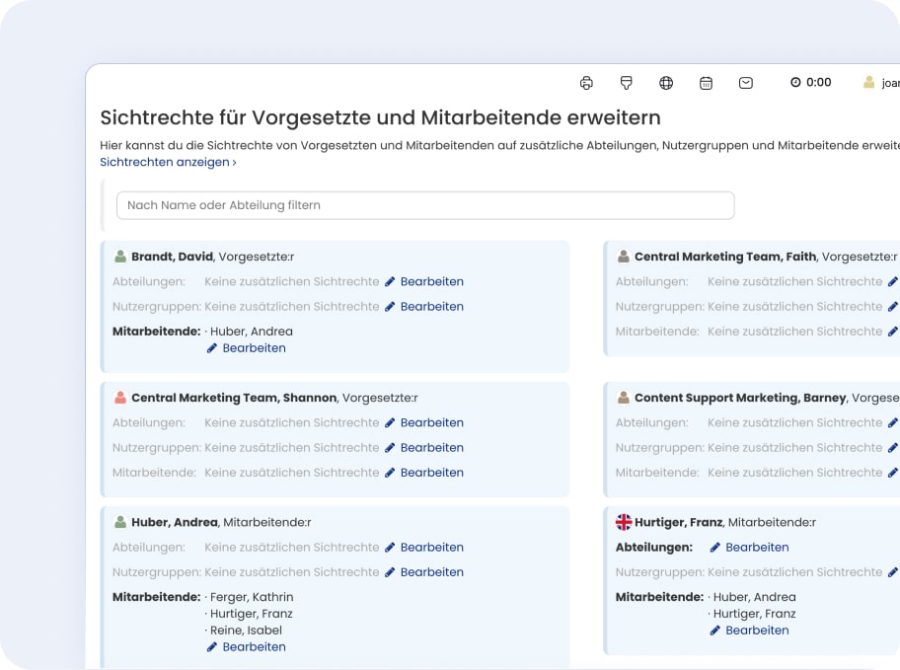Edit Mitarbeitende list under Huber, Andrea

click(x=246, y=647)
